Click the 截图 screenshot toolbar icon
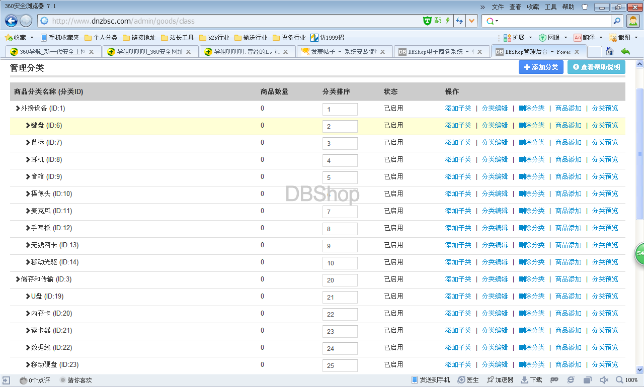 (620, 38)
